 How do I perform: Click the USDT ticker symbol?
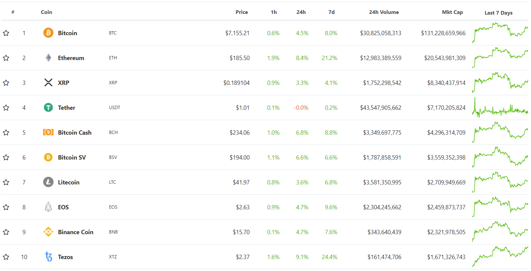click(115, 107)
